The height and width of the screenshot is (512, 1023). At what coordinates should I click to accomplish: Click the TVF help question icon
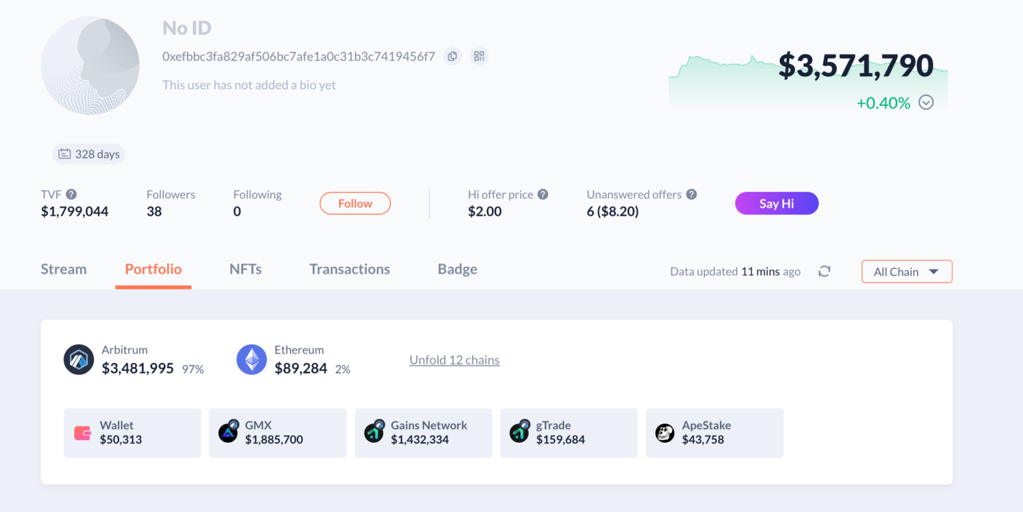click(71, 194)
